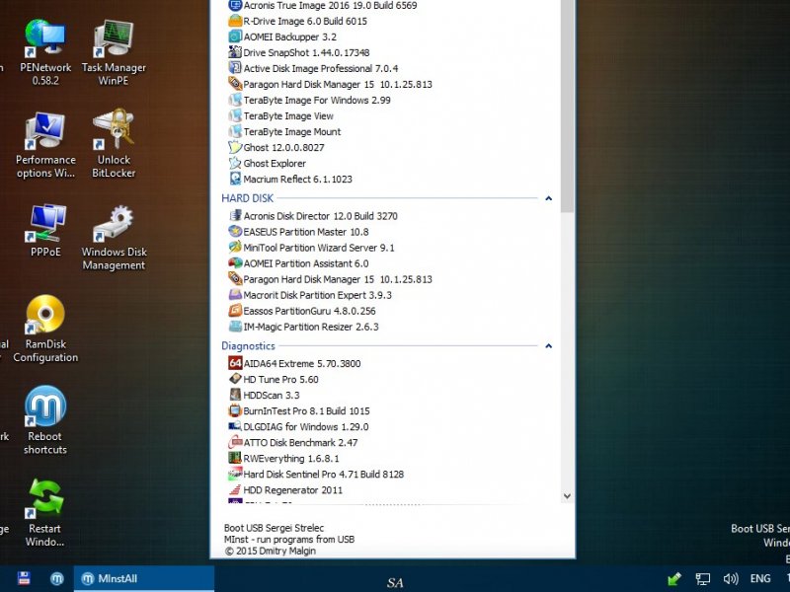Image resolution: width=790 pixels, height=592 pixels.
Task: Select "TeraByte Image View" entry
Action: point(288,115)
